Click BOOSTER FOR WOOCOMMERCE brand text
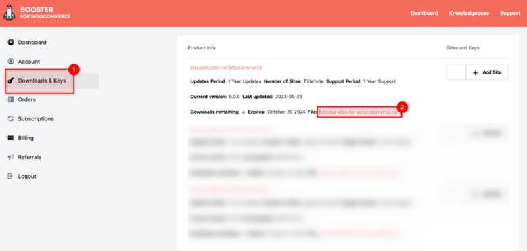Image resolution: width=527 pixels, height=251 pixels. pos(45,13)
